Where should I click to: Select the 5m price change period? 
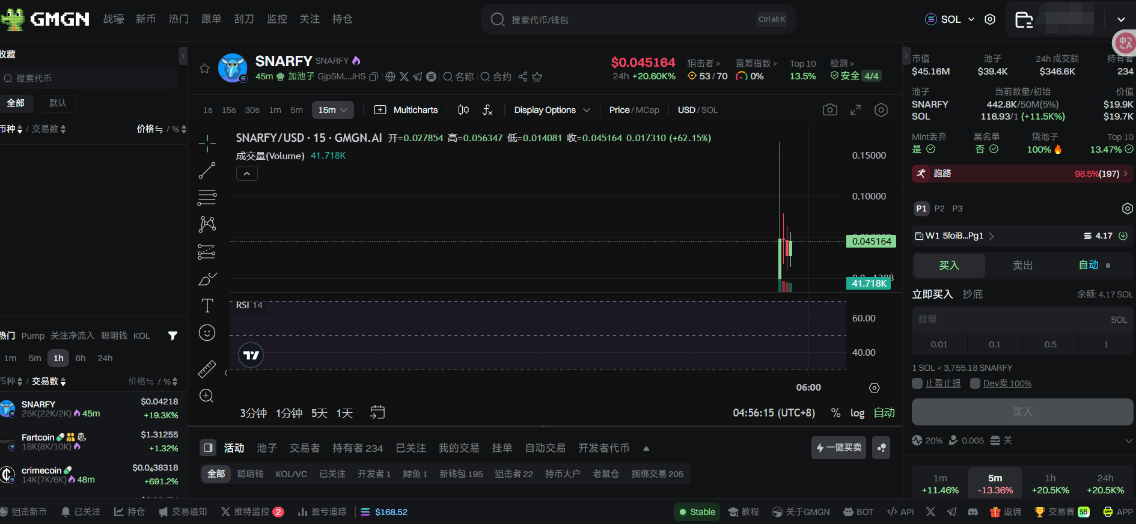(x=995, y=484)
